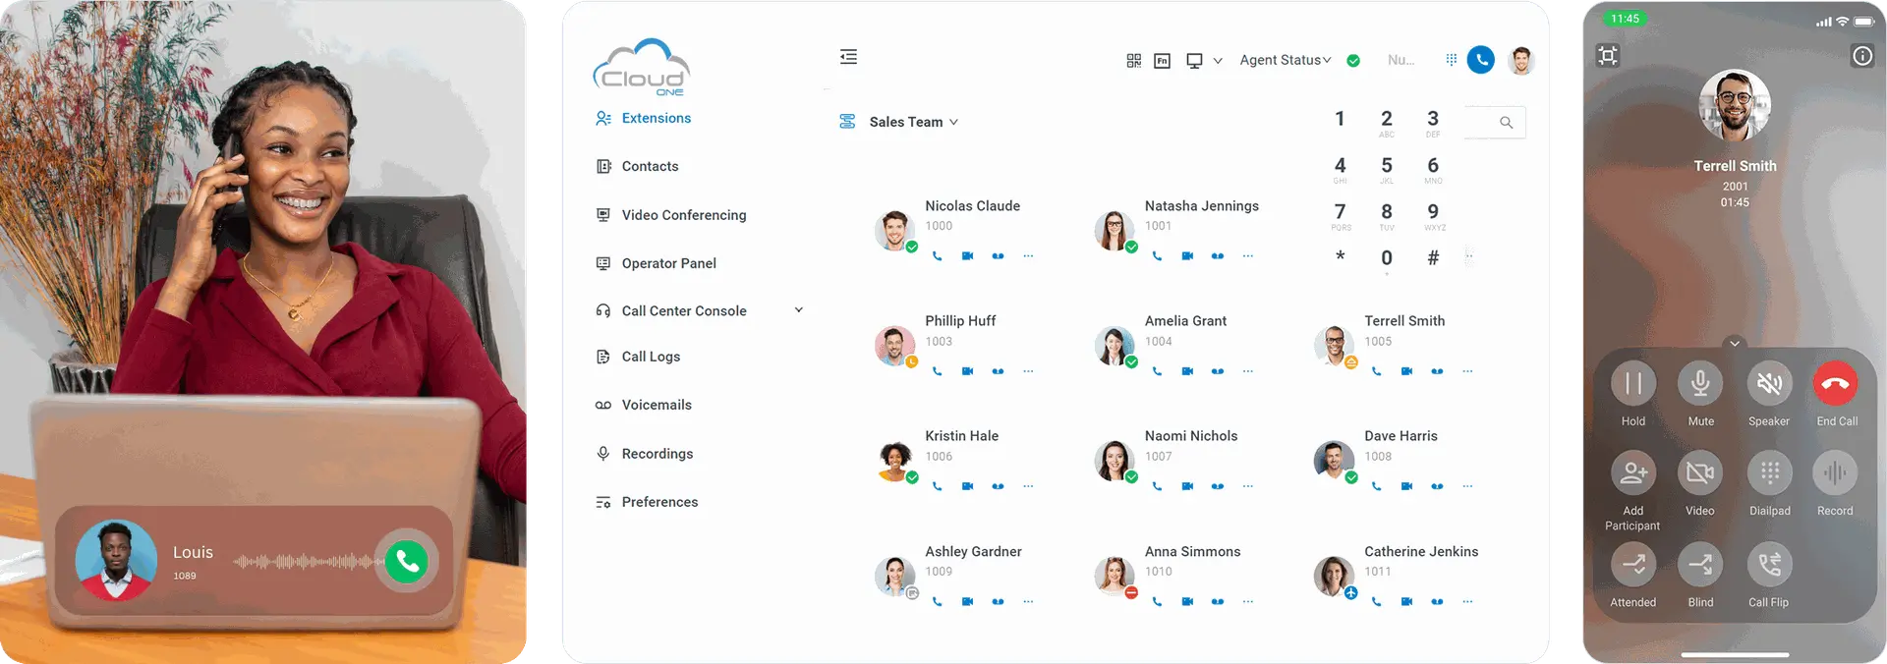The width and height of the screenshot is (1887, 664).
Task: Click the red End Call button
Action: pyautogui.click(x=1835, y=384)
